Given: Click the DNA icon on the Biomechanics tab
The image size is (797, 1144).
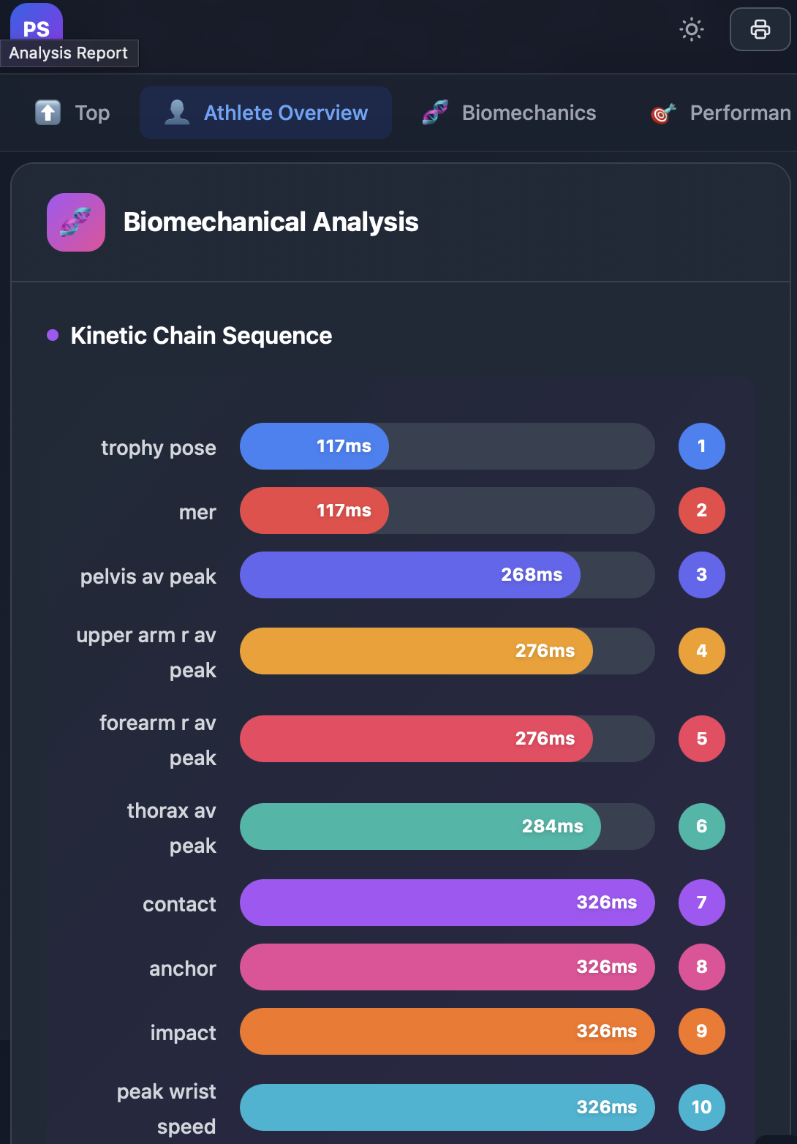Looking at the screenshot, I should pyautogui.click(x=436, y=112).
